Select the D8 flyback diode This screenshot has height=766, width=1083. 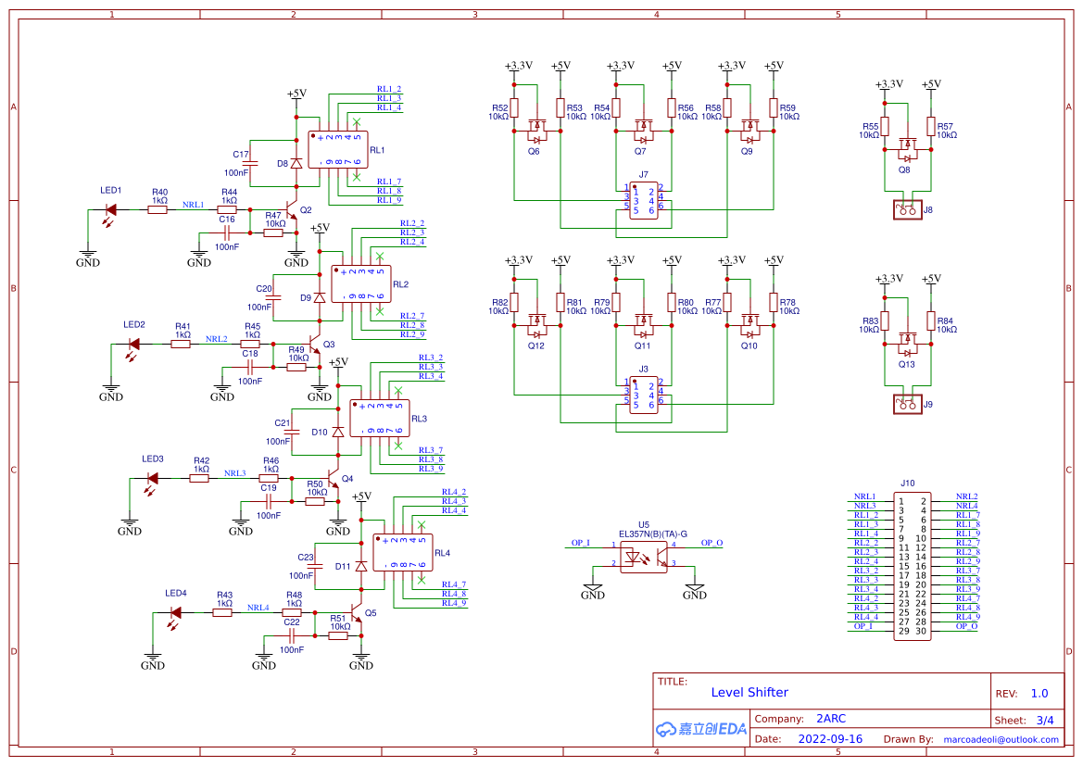pyautogui.click(x=296, y=163)
